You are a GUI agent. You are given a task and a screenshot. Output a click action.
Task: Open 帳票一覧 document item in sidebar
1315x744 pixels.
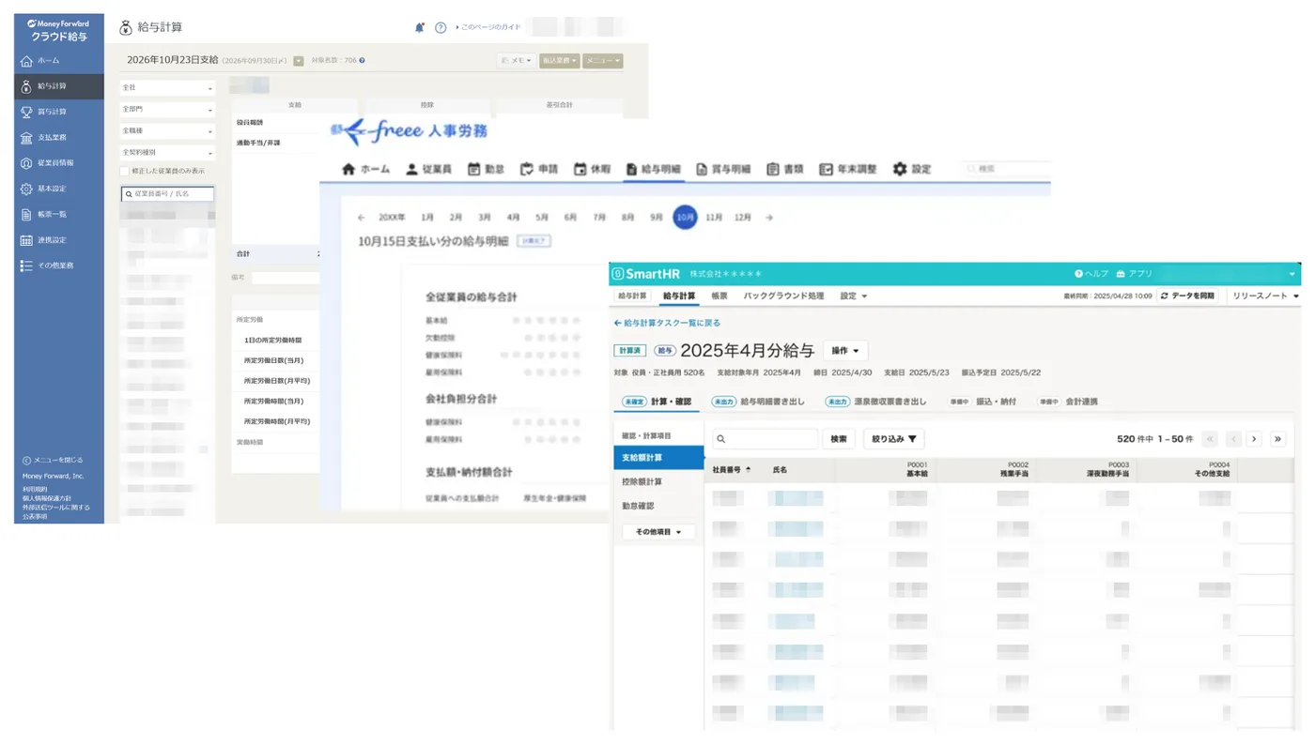[x=58, y=214]
